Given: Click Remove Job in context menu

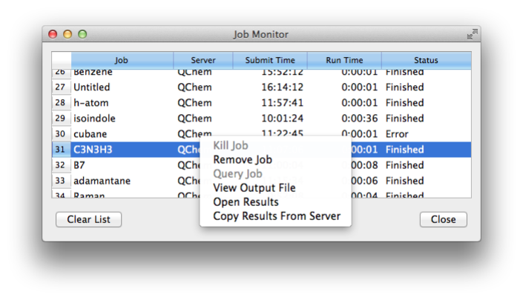Looking at the screenshot, I should (243, 160).
